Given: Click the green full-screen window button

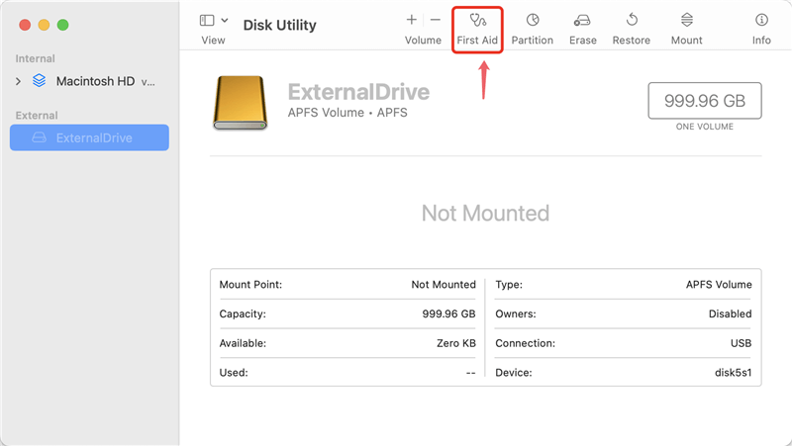Looking at the screenshot, I should (63, 24).
